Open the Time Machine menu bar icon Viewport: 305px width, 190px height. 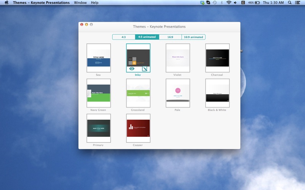215,3
